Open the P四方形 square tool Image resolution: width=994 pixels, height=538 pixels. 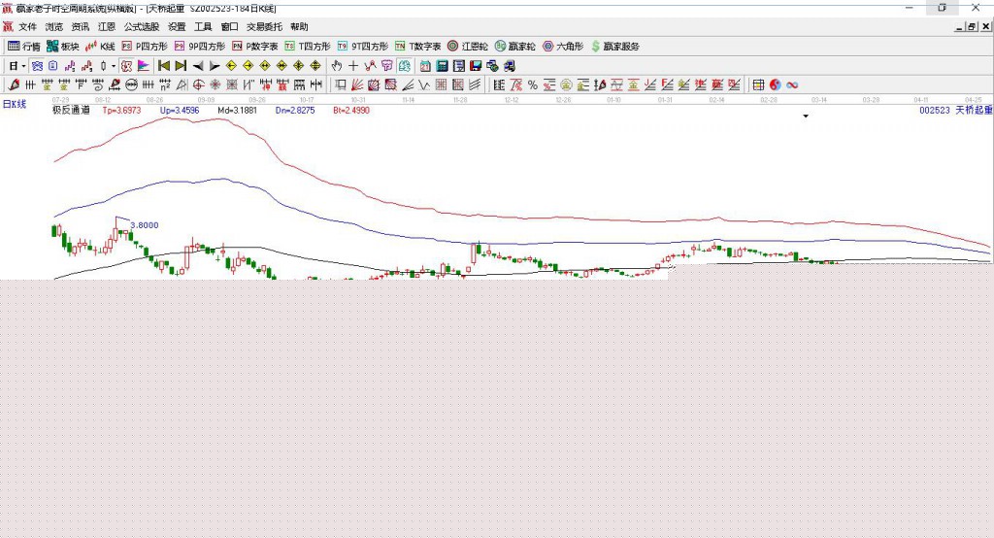145,46
